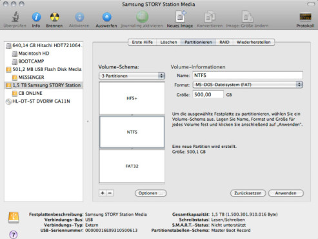The image size is (318, 239).
Task: Select the FAT32 partition block
Action: 132,166
